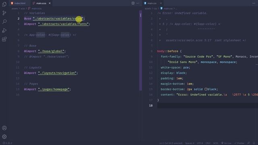Click the '/* App-color' comment line

[x=50, y=35]
